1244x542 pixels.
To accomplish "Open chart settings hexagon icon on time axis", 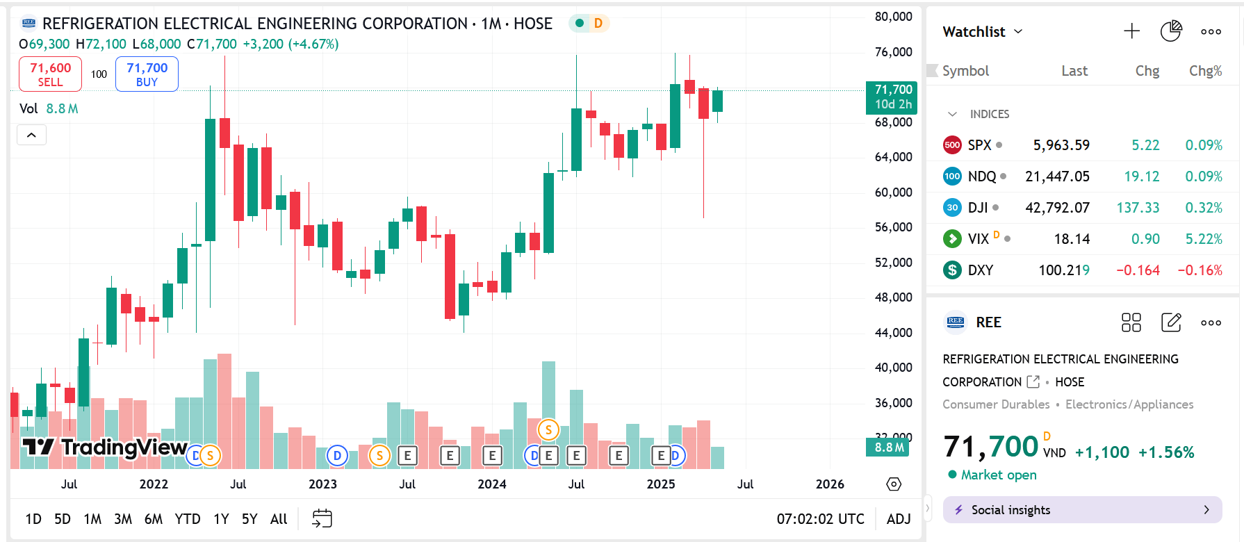I will click(894, 484).
